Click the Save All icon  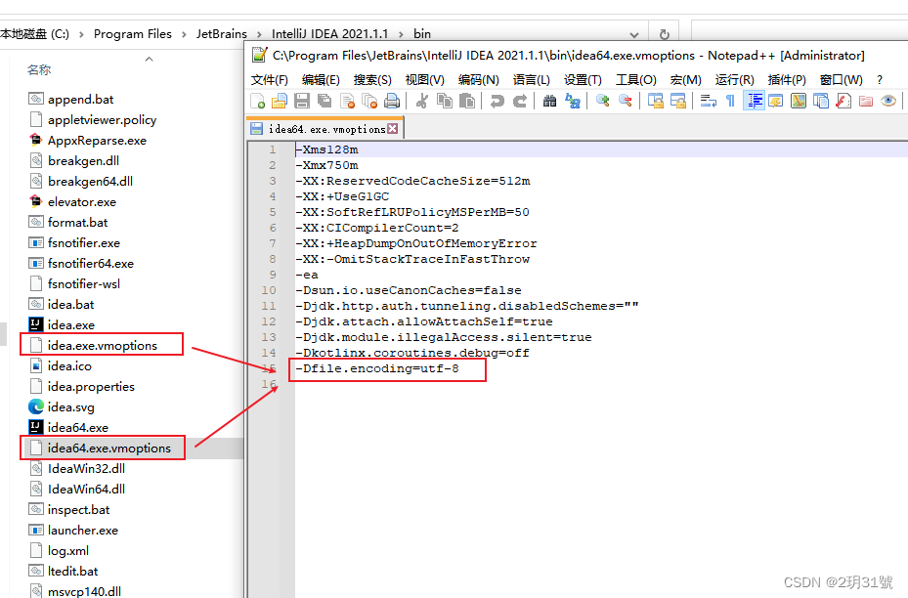pyautogui.click(x=324, y=102)
